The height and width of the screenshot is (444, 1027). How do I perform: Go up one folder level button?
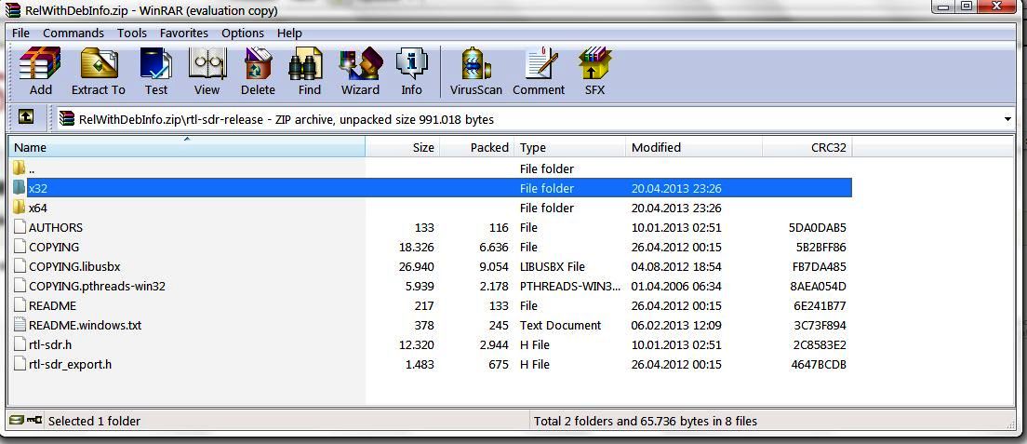pyautogui.click(x=25, y=117)
